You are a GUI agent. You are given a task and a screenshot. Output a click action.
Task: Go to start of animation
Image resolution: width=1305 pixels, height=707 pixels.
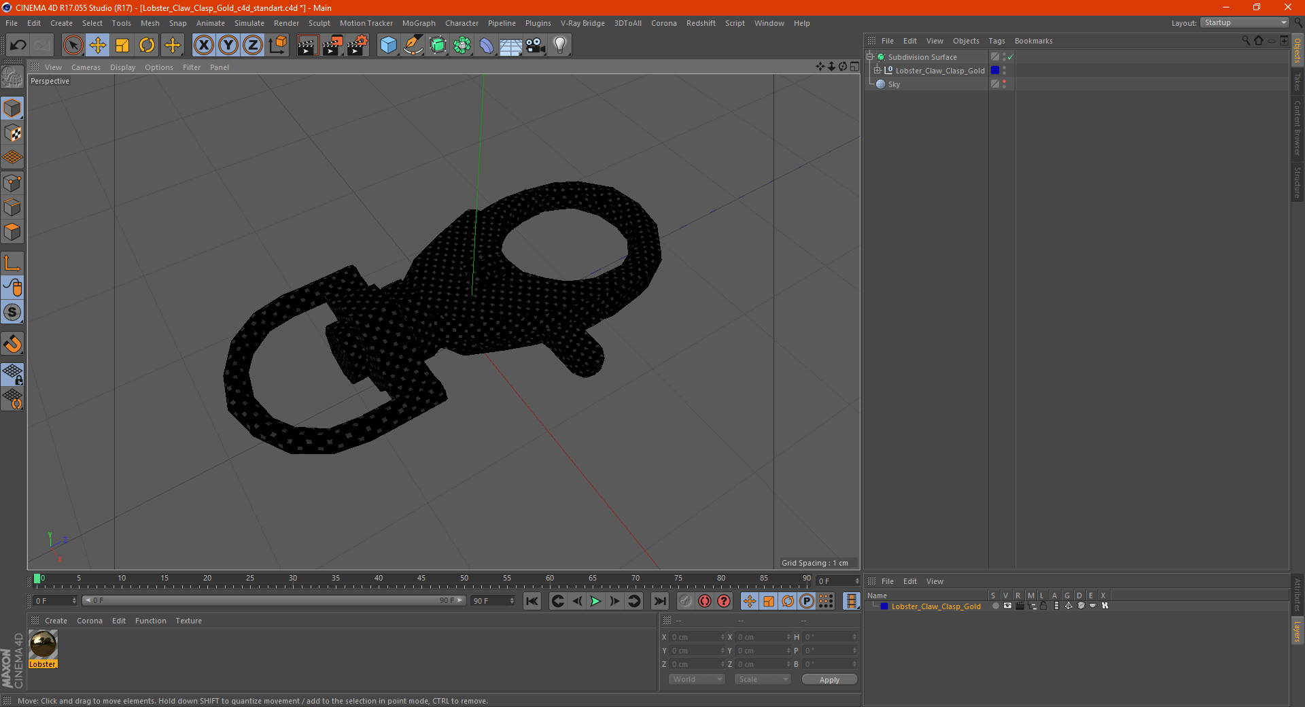point(532,601)
